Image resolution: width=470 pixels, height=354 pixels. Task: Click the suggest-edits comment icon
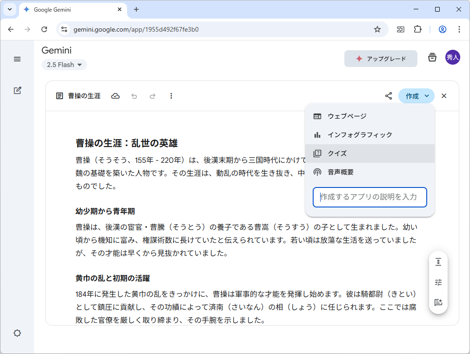tap(438, 303)
